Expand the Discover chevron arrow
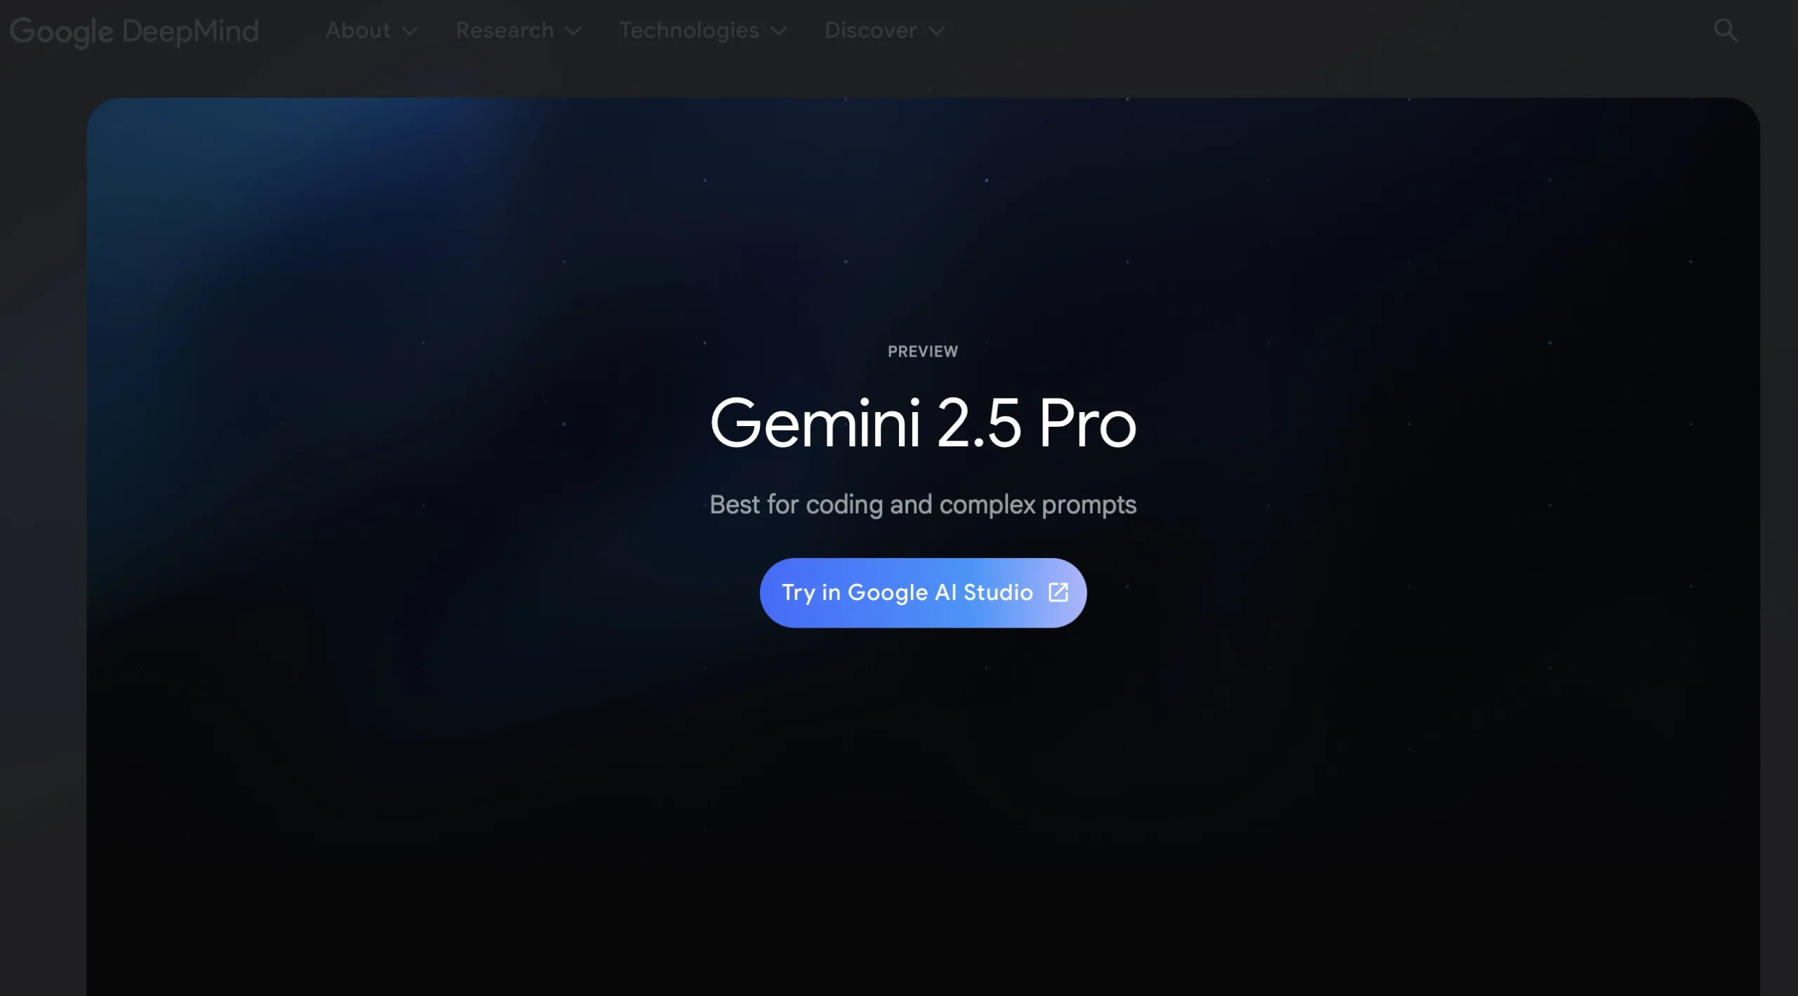 [936, 32]
